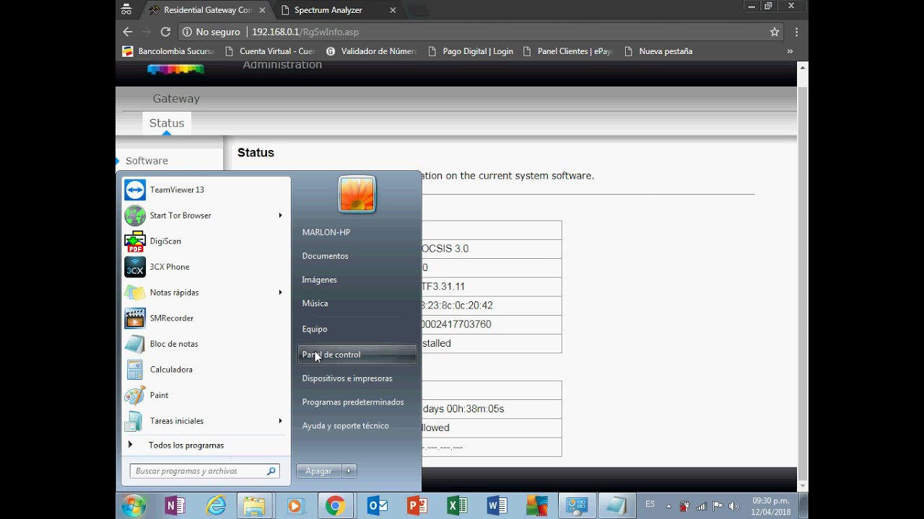Open Windows Media Player from taskbar

click(x=295, y=506)
